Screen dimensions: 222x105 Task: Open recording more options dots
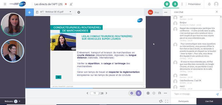(x=166, y=12)
